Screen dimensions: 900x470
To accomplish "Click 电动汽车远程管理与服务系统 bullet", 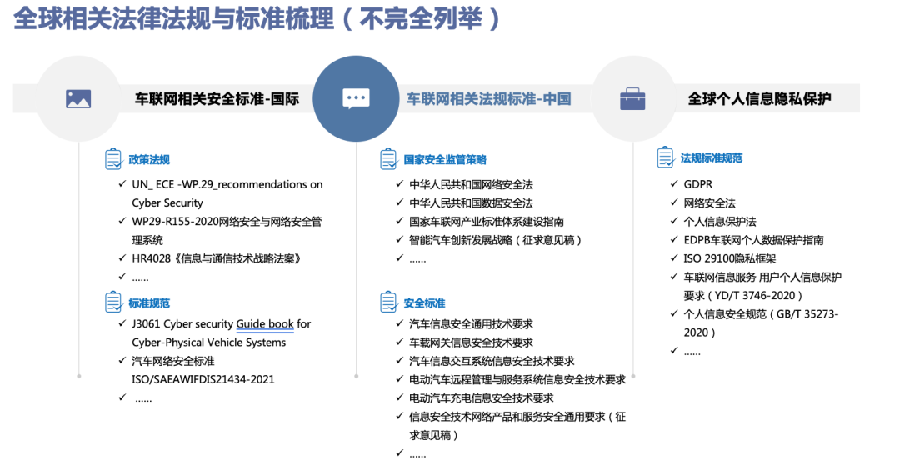I will click(517, 379).
